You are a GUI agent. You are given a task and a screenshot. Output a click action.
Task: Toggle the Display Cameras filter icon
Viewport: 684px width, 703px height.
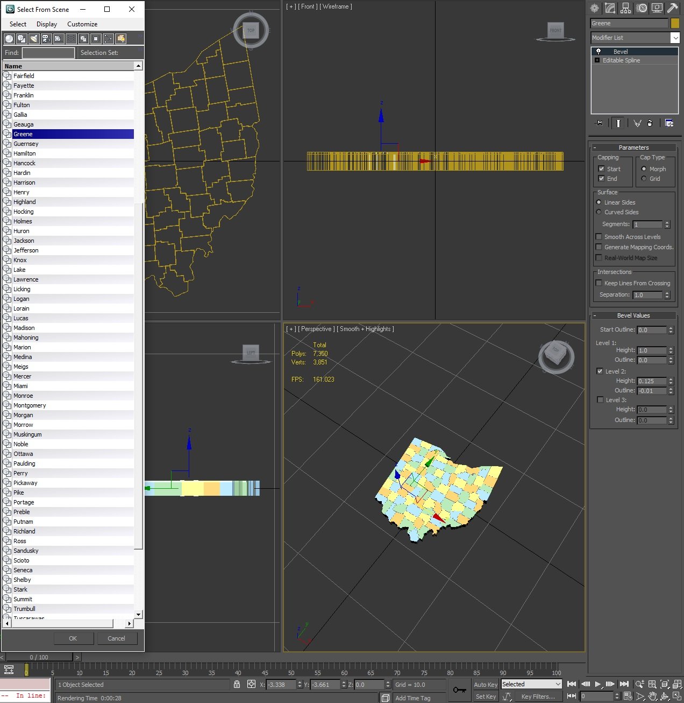tap(46, 38)
